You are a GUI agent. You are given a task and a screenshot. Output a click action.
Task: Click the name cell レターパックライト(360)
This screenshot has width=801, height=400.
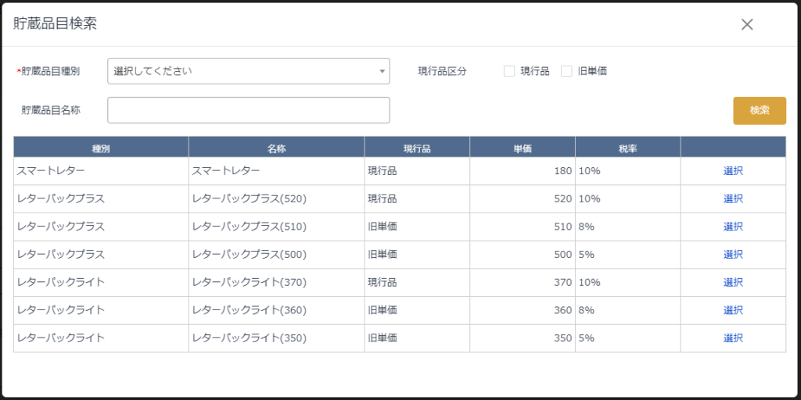pos(276,310)
